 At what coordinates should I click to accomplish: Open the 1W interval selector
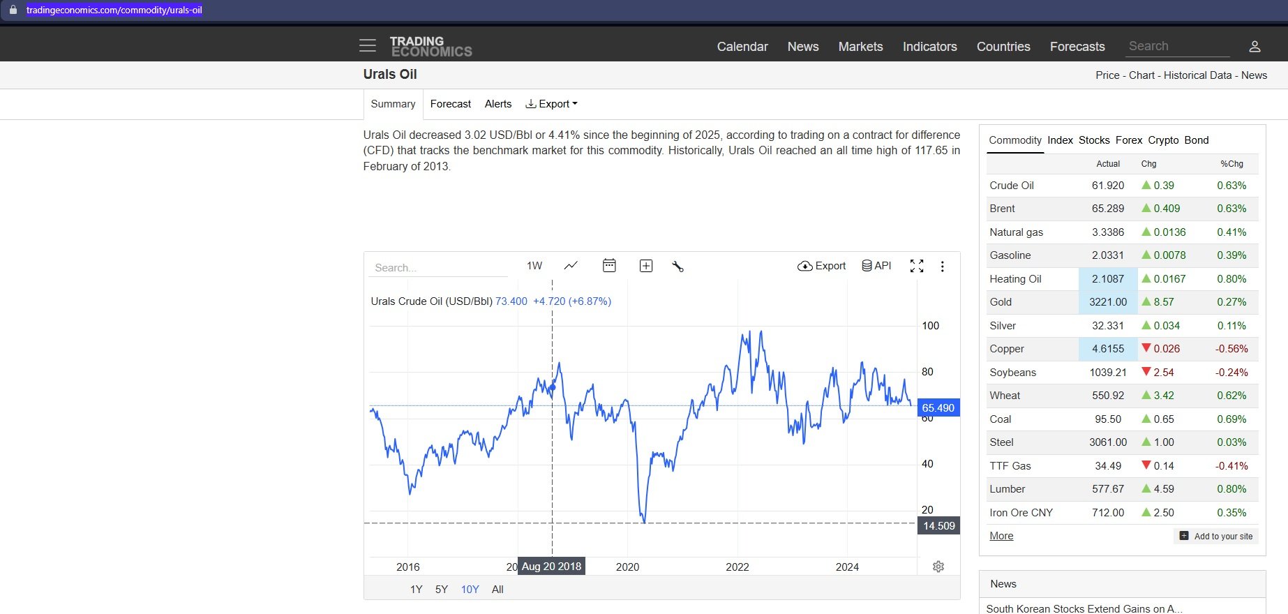pyautogui.click(x=534, y=266)
